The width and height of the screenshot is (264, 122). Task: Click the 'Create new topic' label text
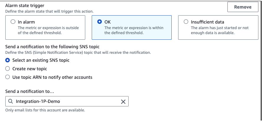pos(29,69)
